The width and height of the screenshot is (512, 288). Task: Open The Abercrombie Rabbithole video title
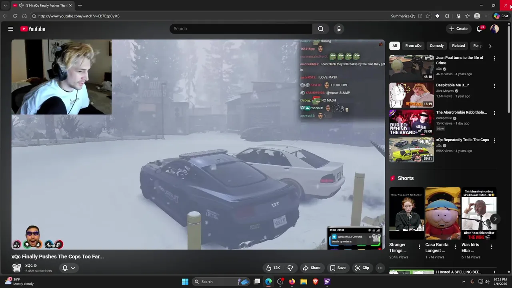point(461,112)
